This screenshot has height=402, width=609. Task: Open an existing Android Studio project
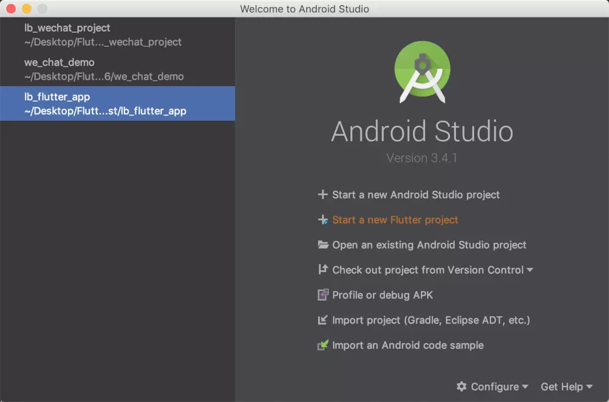429,245
